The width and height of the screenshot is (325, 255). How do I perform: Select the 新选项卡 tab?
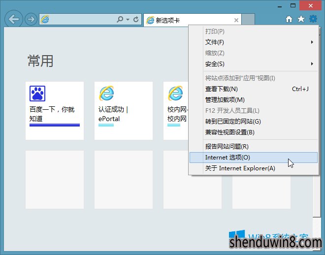pos(193,20)
